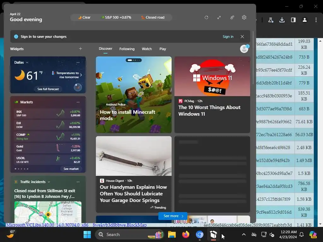The height and width of the screenshot is (242, 323).
Task: Open Markets widget more options
Action: click(78, 102)
